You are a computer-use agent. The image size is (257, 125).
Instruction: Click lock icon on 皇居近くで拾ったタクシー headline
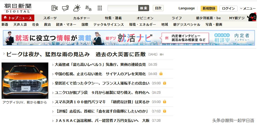[x=164, y=83]
